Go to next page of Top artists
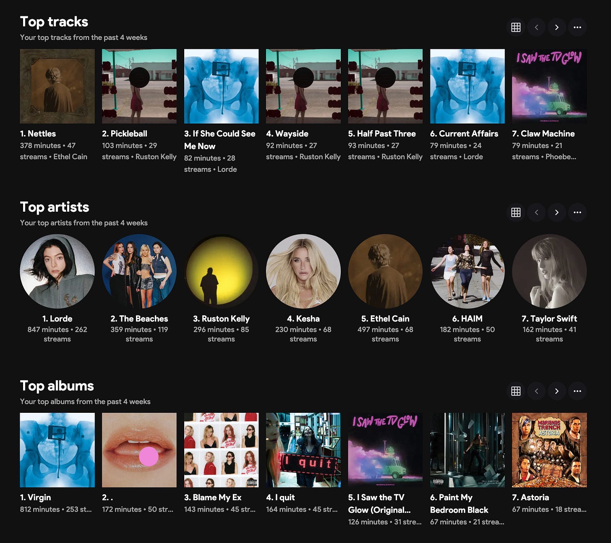This screenshot has width=611, height=543. pyautogui.click(x=557, y=212)
